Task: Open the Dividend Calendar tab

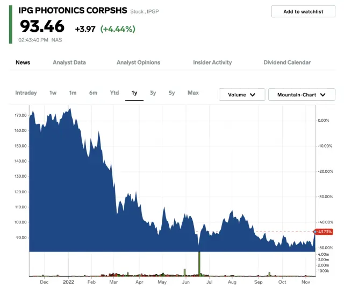Action: (x=287, y=62)
